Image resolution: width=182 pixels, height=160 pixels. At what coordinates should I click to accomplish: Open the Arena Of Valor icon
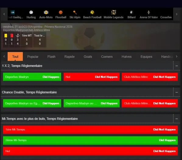pos(149,12)
